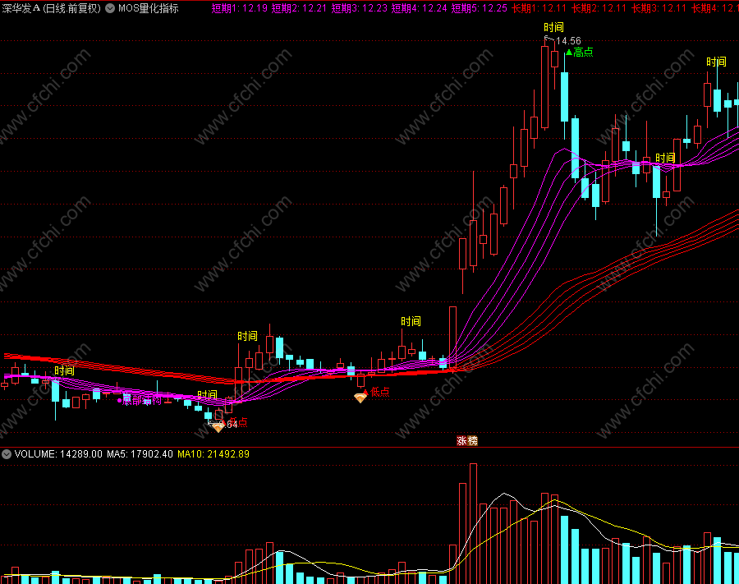The height and width of the screenshot is (584, 739).
Task: Click the green 高点 label text
Action: coord(583,53)
